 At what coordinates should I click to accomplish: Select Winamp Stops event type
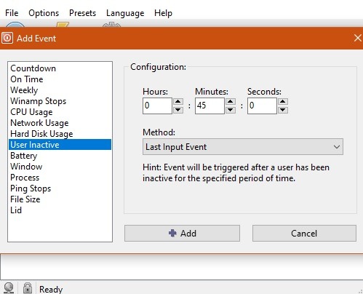click(60, 101)
